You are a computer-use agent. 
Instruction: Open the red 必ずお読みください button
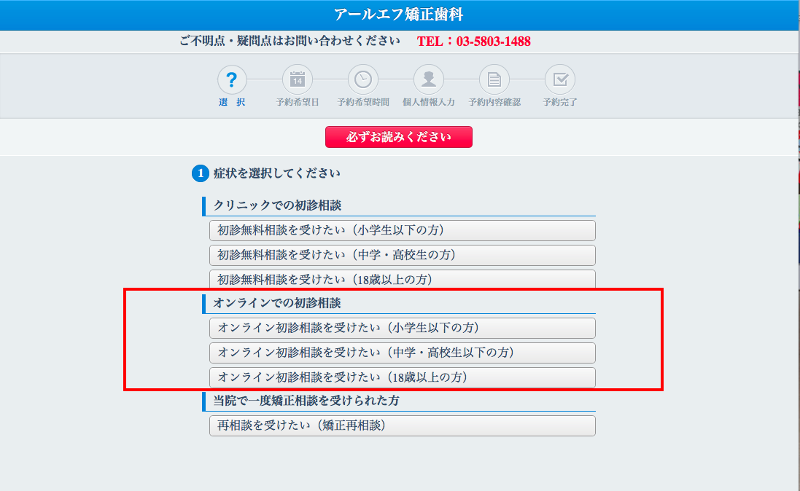click(399, 137)
